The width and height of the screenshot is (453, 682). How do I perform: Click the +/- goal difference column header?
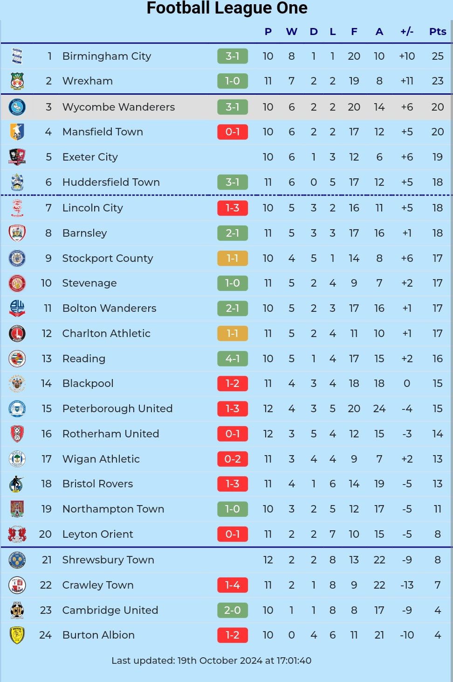(407, 32)
